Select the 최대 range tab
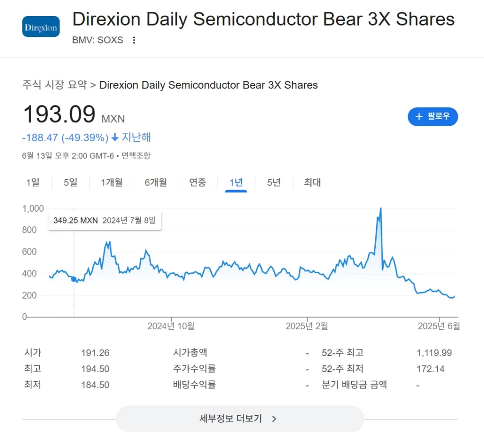 [312, 182]
